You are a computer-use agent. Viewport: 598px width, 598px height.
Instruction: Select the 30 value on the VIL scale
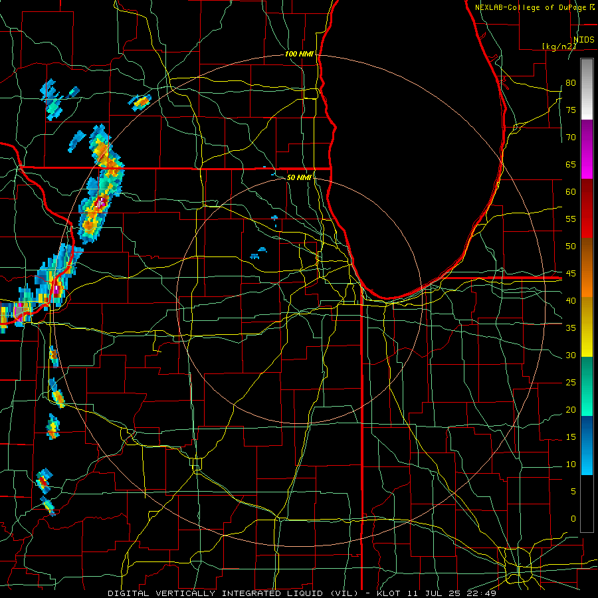tap(571, 355)
